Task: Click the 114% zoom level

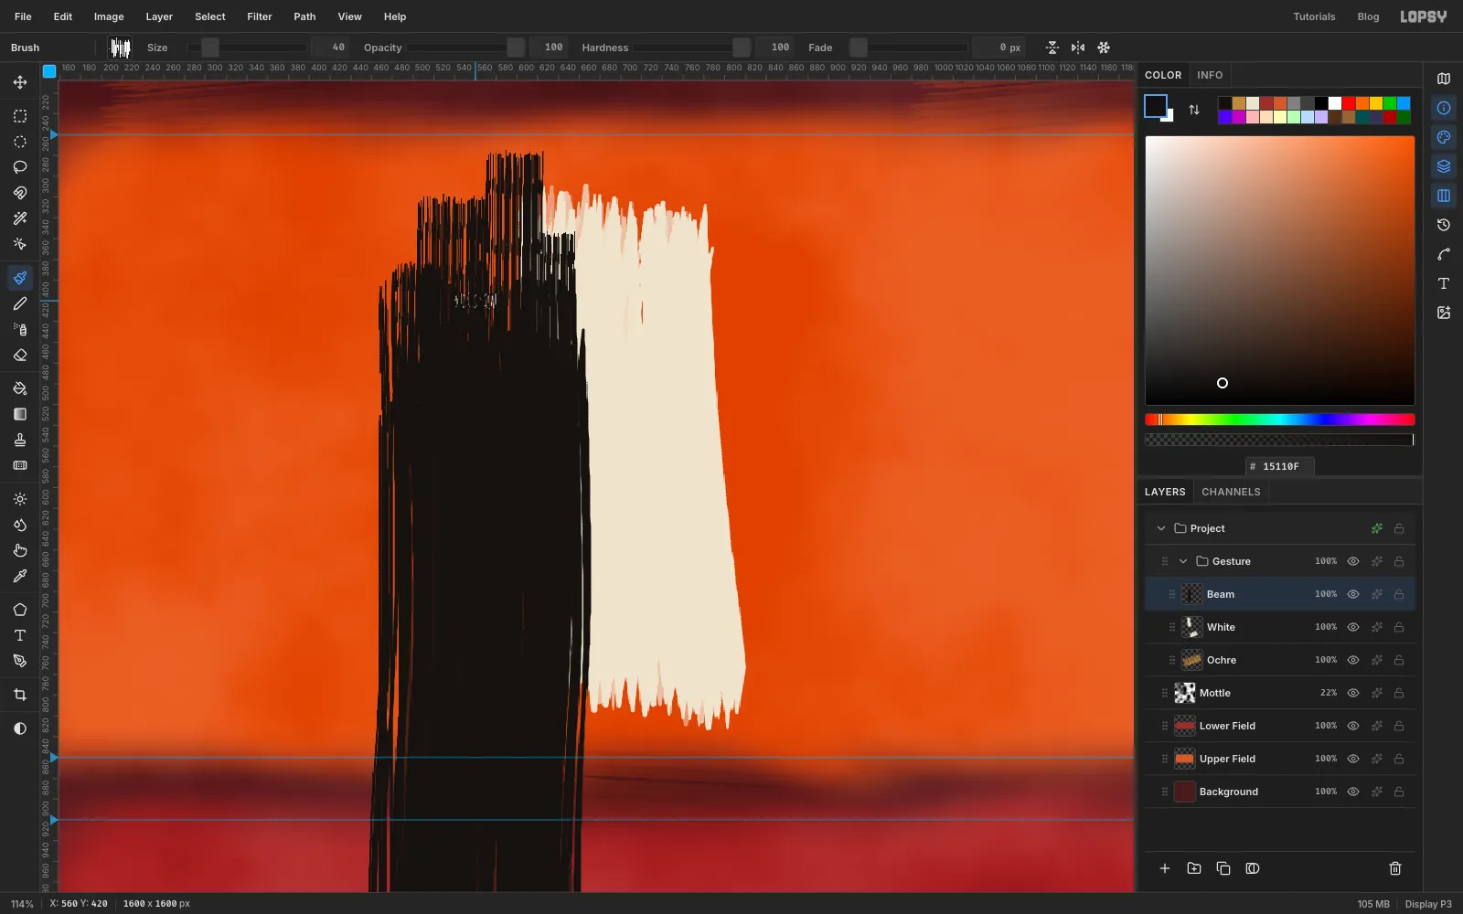Action: [x=23, y=904]
